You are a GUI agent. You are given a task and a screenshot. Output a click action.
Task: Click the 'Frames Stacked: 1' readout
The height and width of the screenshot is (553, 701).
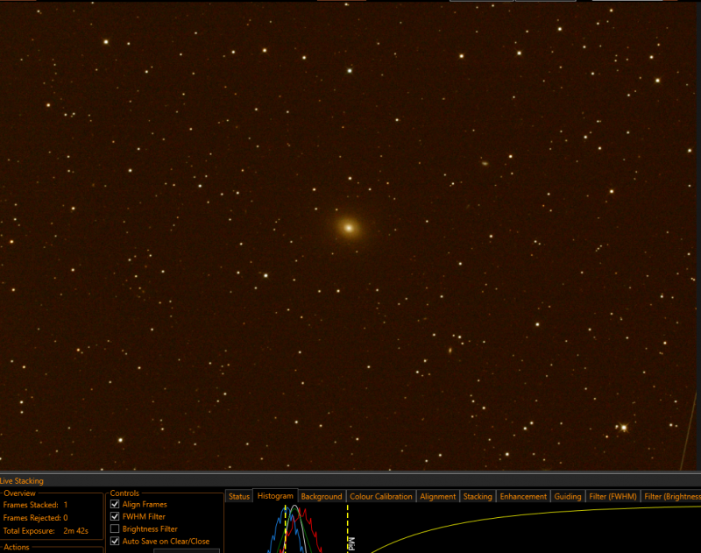pyautogui.click(x=35, y=505)
